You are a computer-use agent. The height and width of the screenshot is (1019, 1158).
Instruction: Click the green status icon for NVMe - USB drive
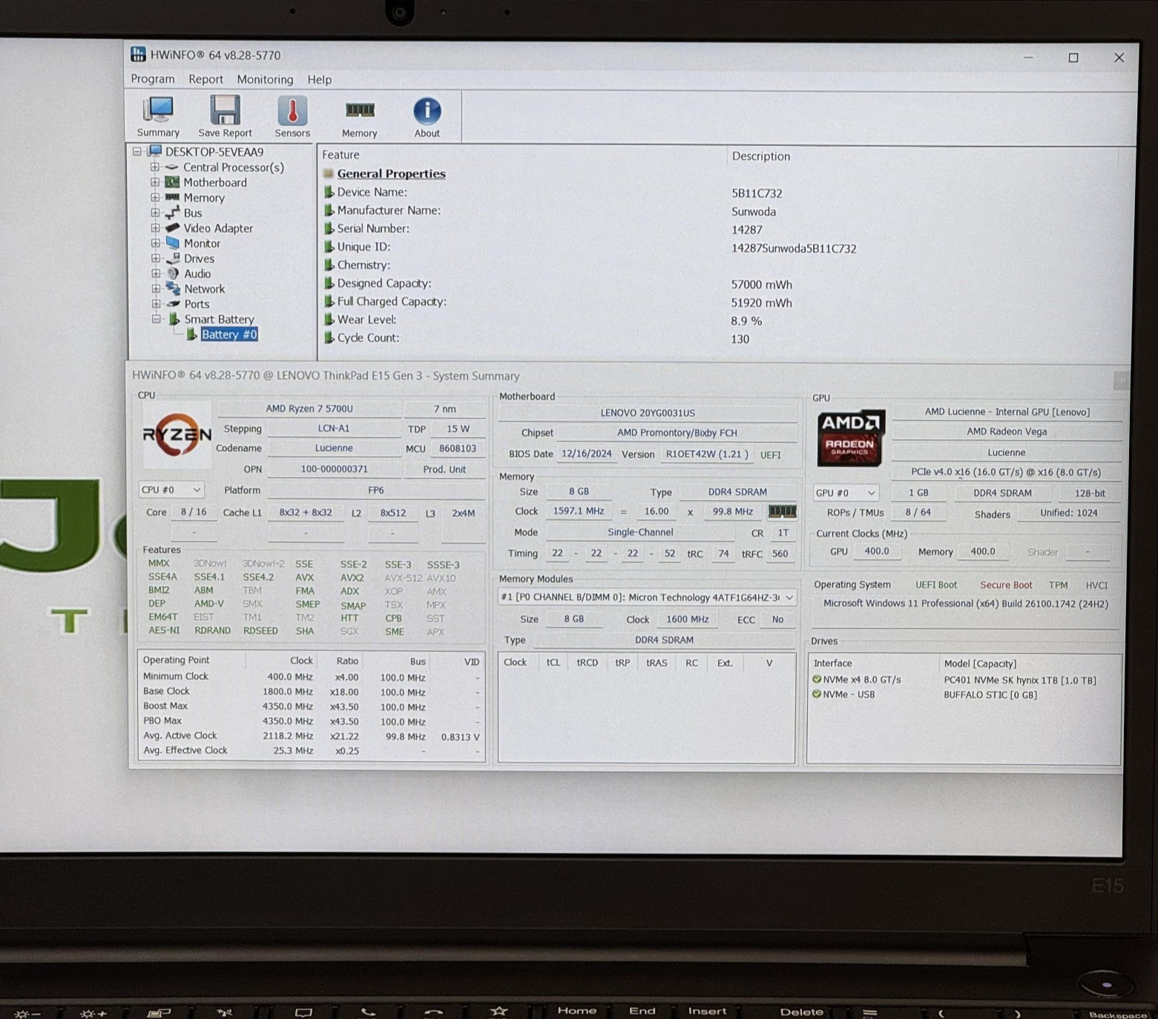tap(817, 694)
